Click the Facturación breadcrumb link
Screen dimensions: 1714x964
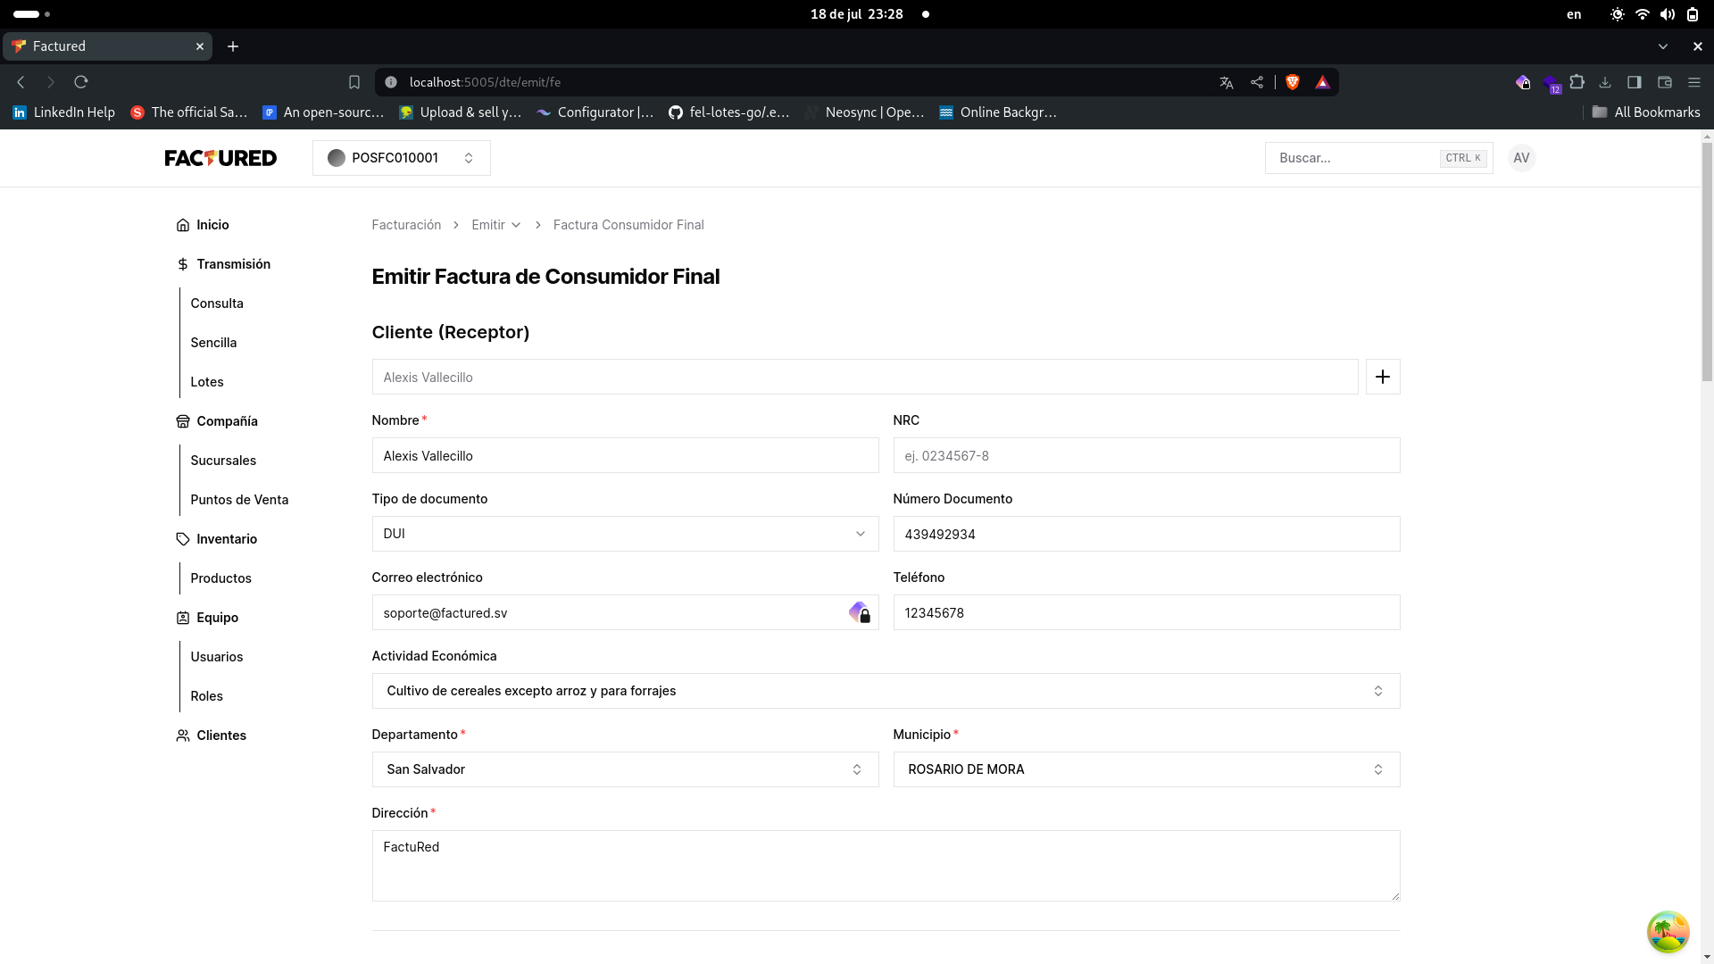pyautogui.click(x=406, y=225)
